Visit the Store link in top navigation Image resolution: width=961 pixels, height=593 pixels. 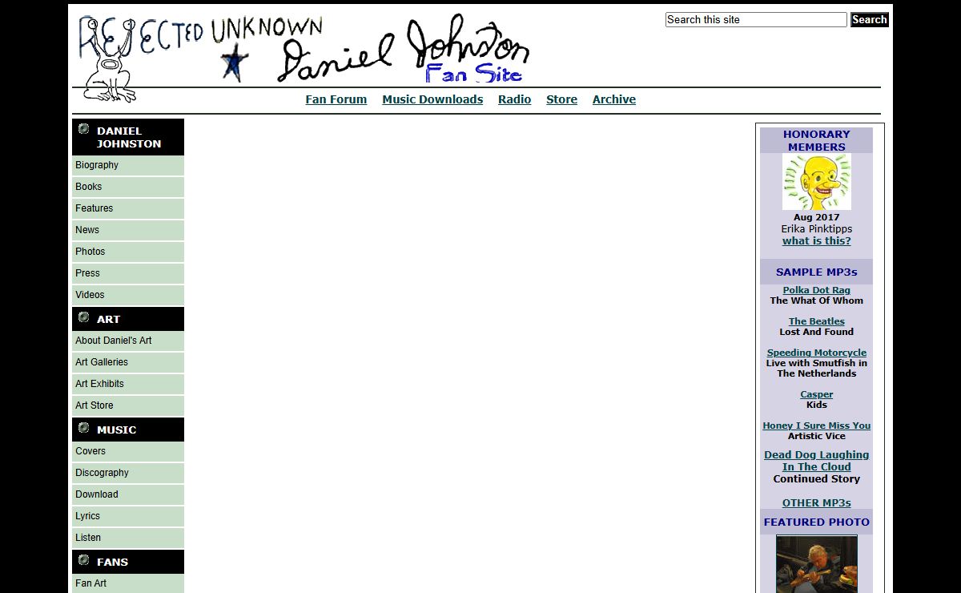561,99
